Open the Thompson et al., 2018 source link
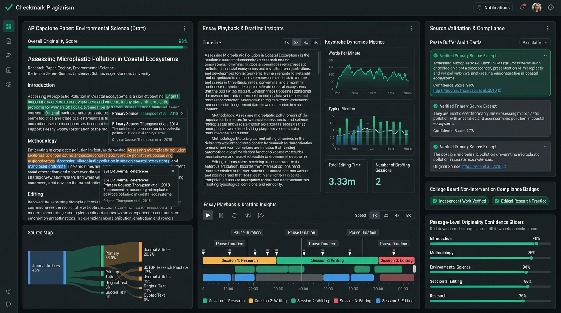The width and height of the screenshot is (561, 313). tap(467, 90)
